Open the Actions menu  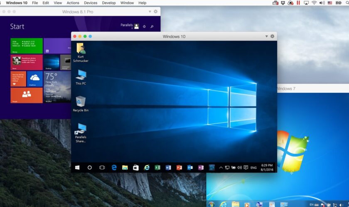[73, 3]
